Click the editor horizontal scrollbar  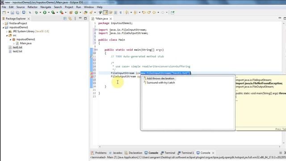coord(189,146)
